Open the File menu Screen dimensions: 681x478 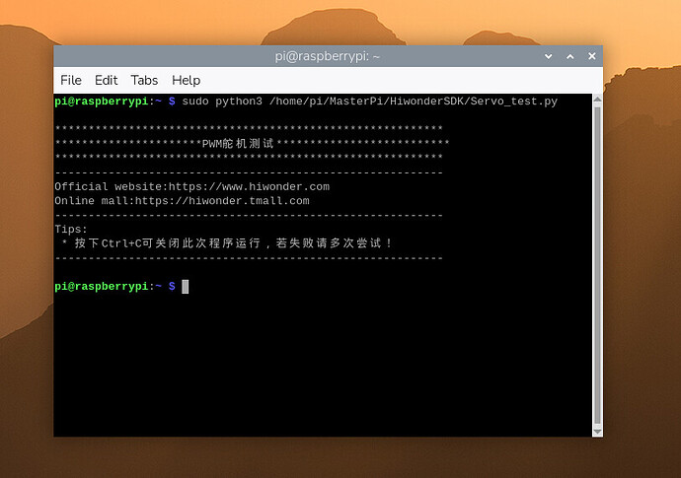point(71,80)
